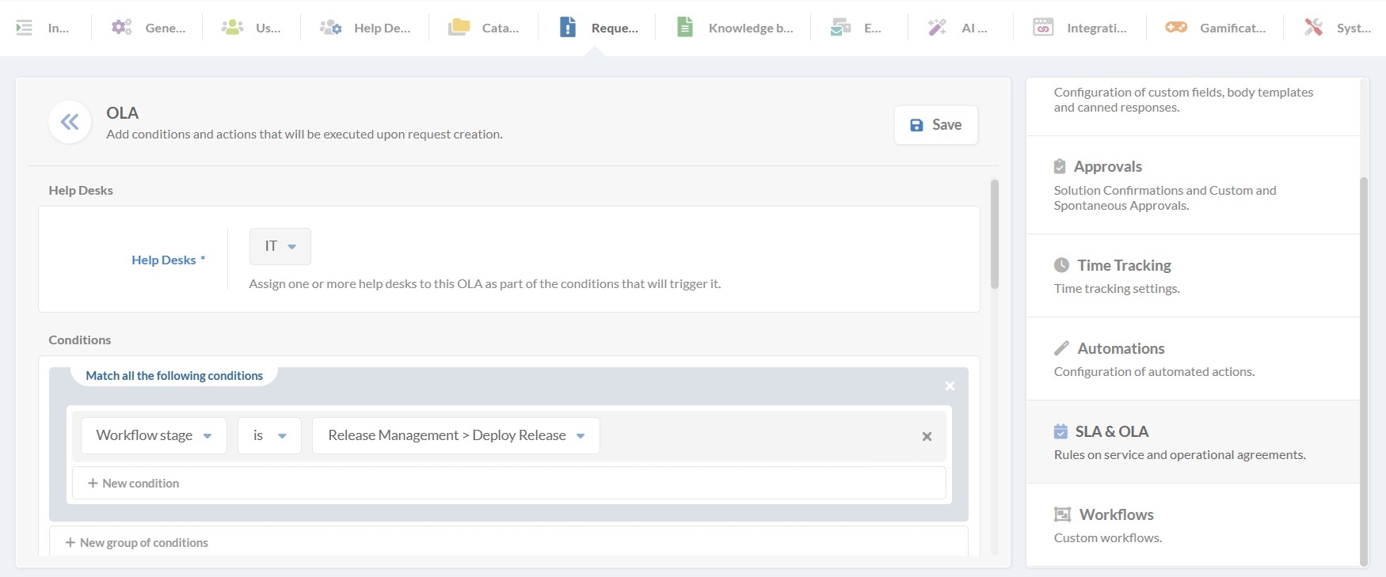Select the SLA & OLA section

pyautogui.click(x=1193, y=442)
